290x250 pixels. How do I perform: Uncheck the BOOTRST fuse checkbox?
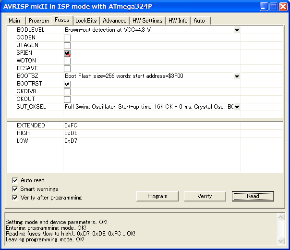click(67, 84)
